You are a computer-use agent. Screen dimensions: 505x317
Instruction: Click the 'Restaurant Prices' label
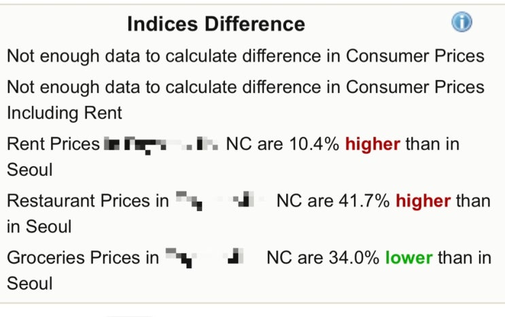click(77, 201)
